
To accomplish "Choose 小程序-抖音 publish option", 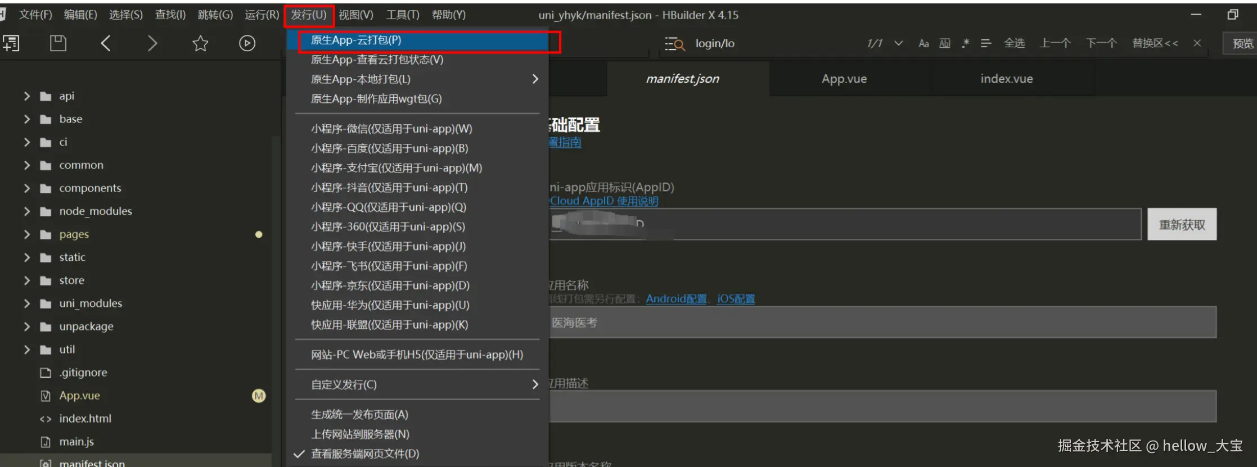I will 417,188.
